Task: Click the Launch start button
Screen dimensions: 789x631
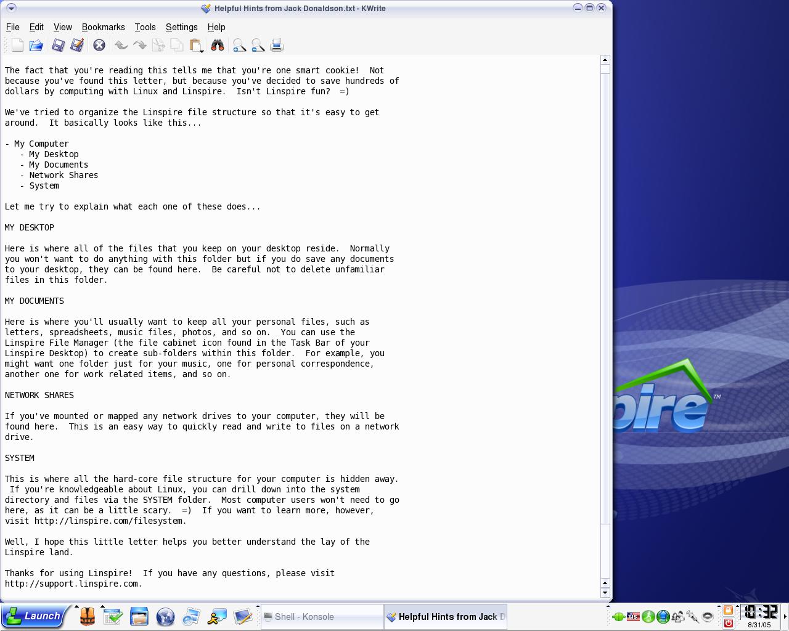Action: pos(33,616)
